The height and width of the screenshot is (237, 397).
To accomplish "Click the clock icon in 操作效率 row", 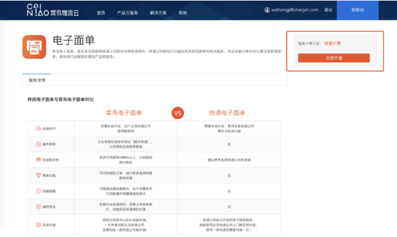I will pos(38,144).
